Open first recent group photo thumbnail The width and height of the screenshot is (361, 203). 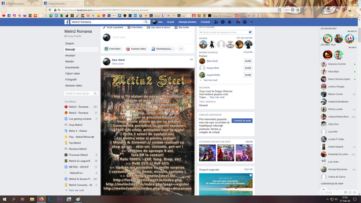pyautogui.click(x=207, y=153)
